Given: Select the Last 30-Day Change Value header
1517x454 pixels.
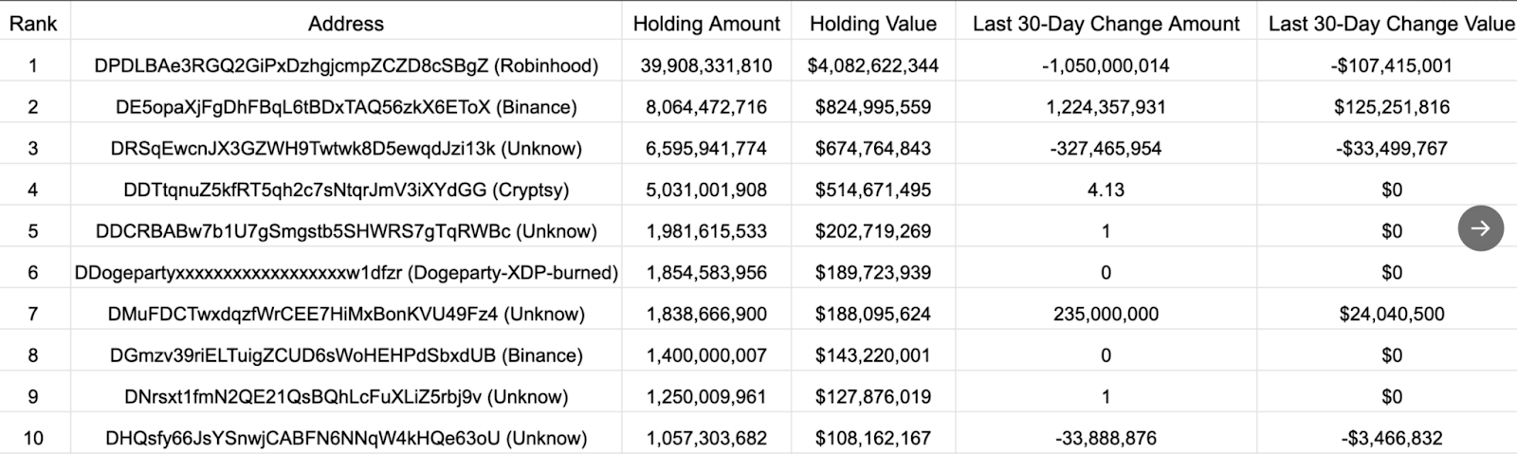Looking at the screenshot, I should click(x=1392, y=24).
